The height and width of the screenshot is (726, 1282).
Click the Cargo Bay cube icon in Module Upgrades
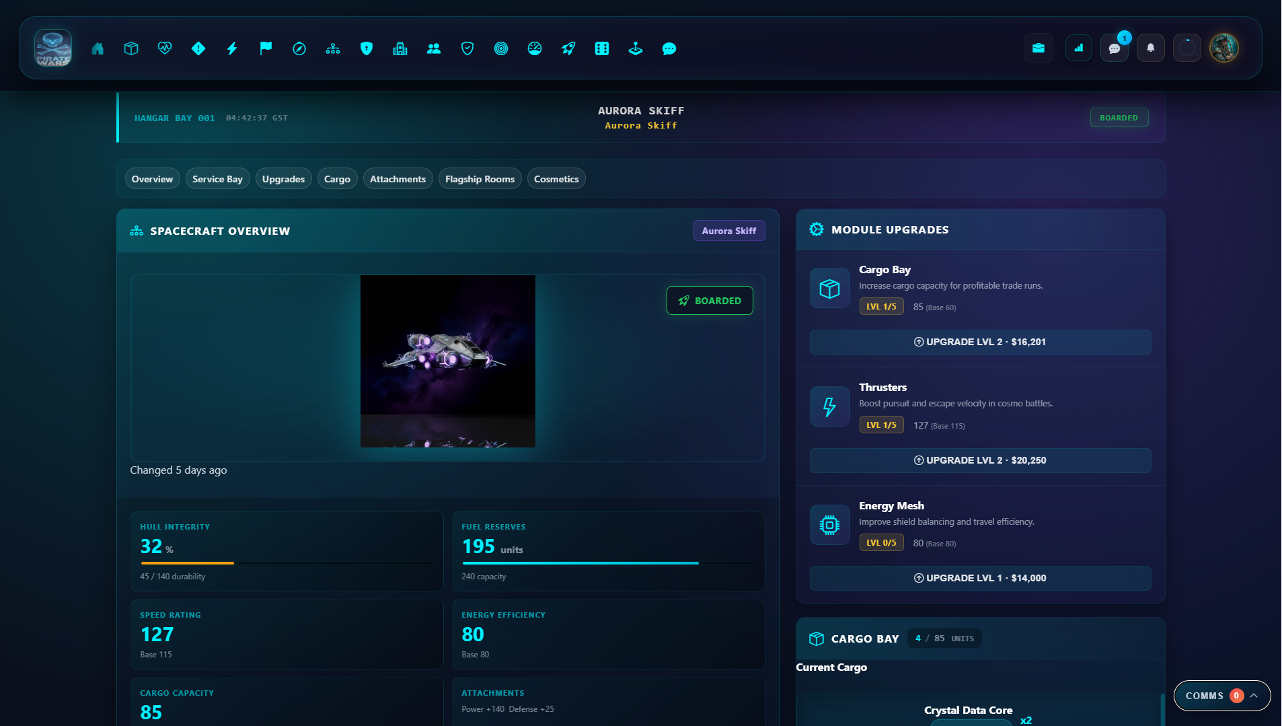(829, 288)
